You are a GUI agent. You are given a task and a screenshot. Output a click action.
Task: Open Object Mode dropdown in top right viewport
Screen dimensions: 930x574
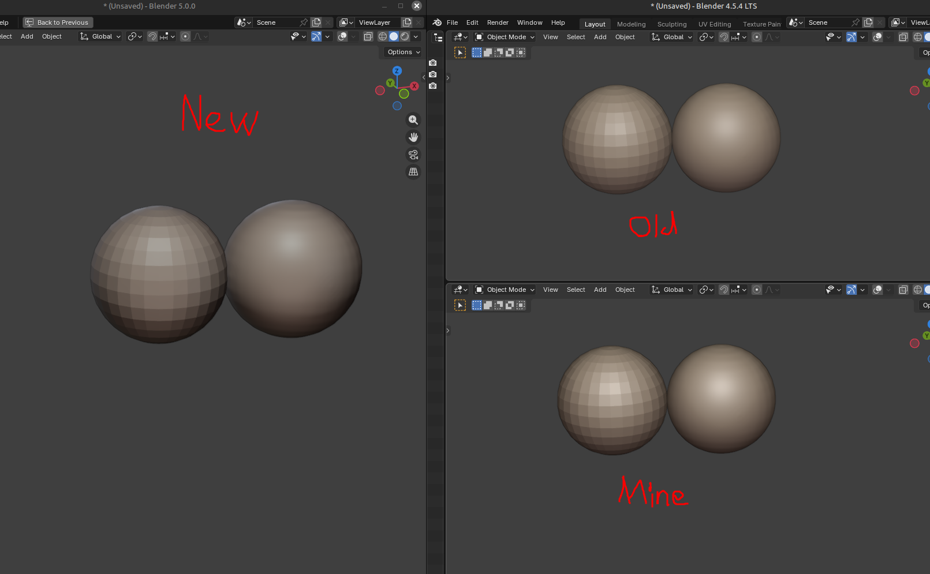tap(505, 37)
